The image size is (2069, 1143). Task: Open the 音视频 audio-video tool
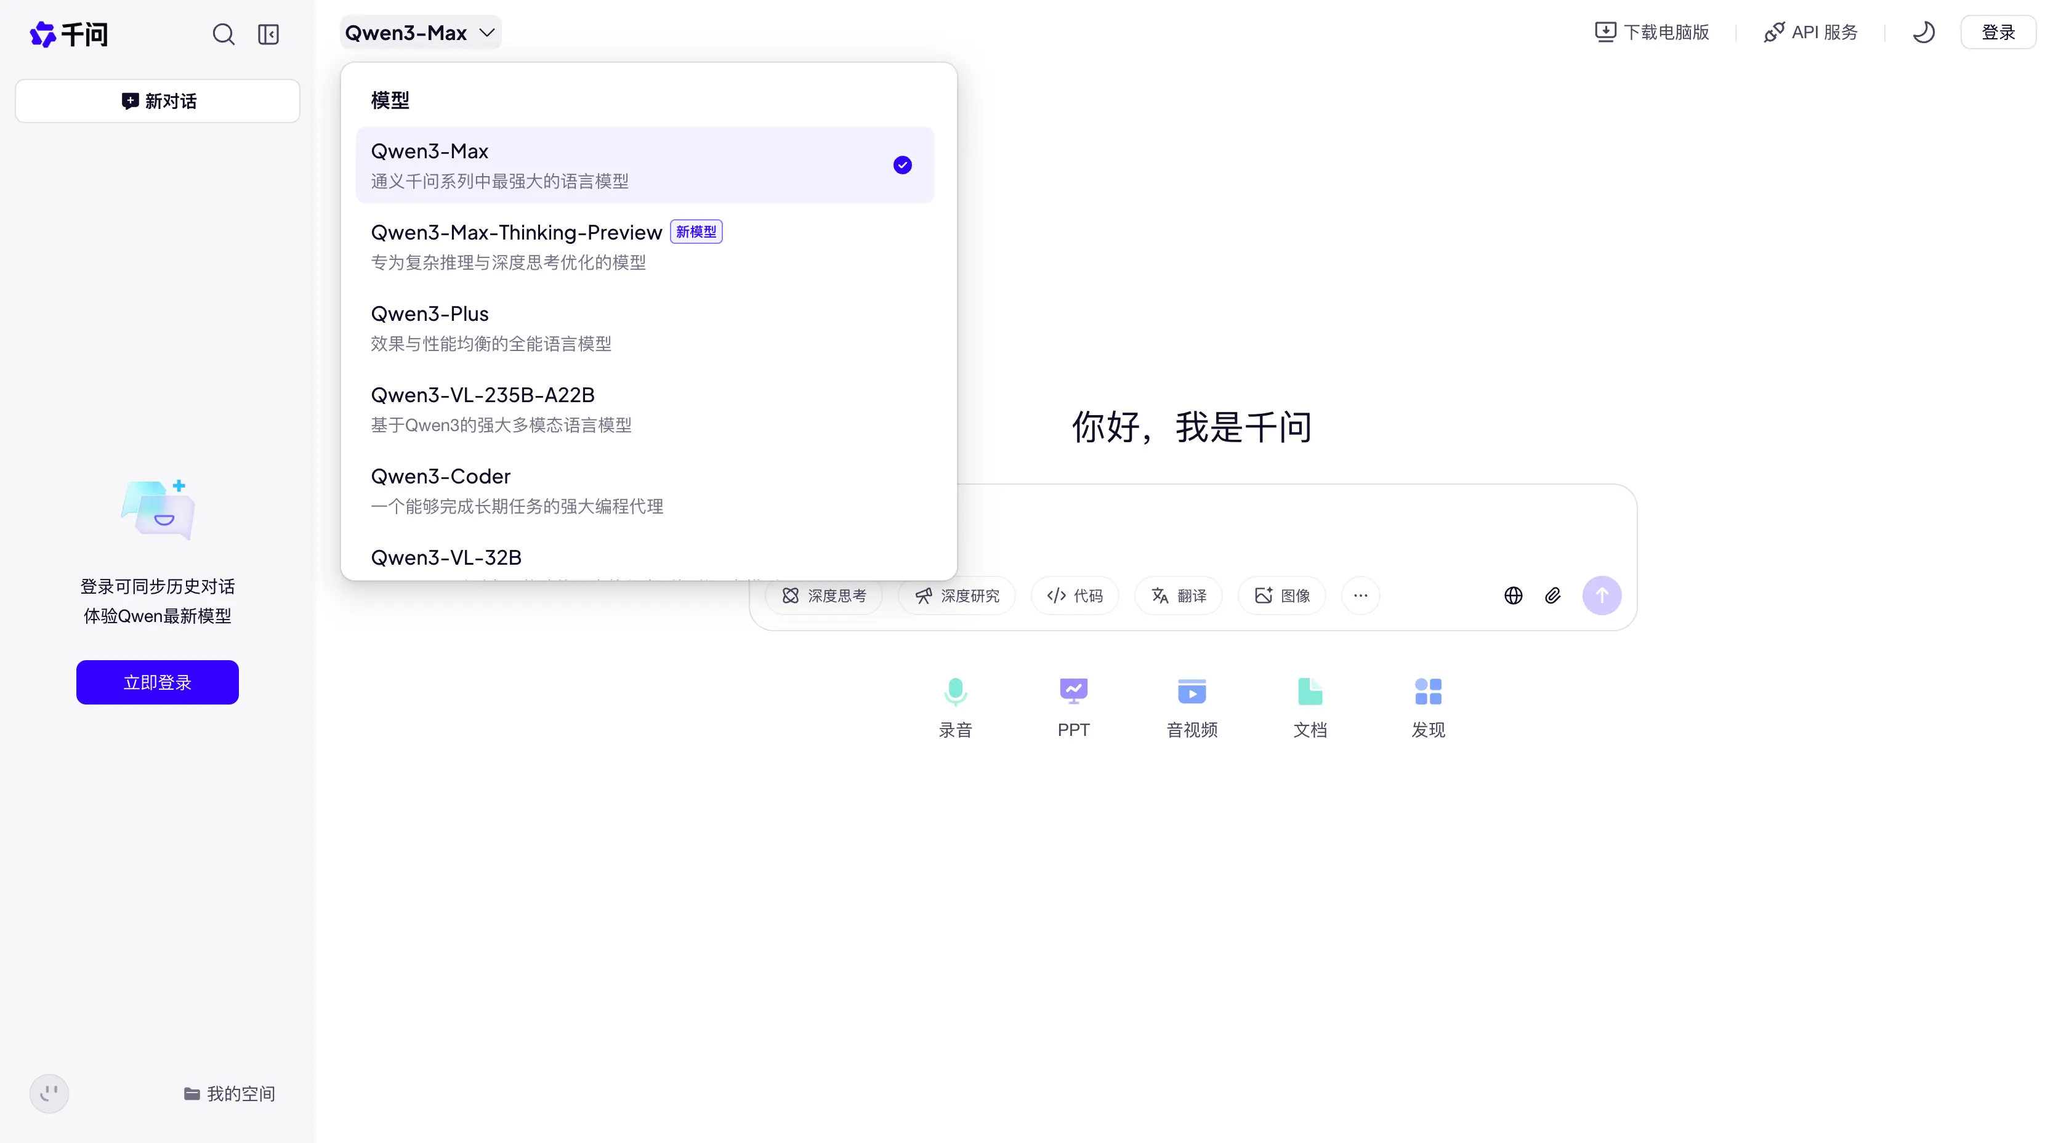point(1191,706)
